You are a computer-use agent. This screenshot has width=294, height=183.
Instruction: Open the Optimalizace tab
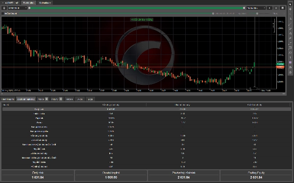(45, 3)
